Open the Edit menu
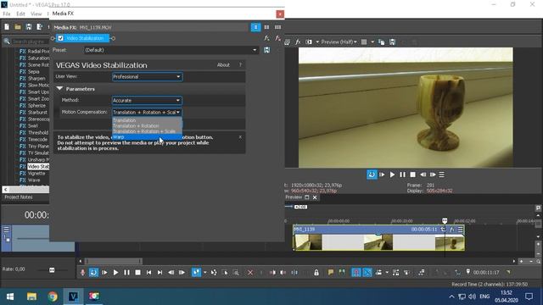This screenshot has height=305, width=543. (x=20, y=14)
